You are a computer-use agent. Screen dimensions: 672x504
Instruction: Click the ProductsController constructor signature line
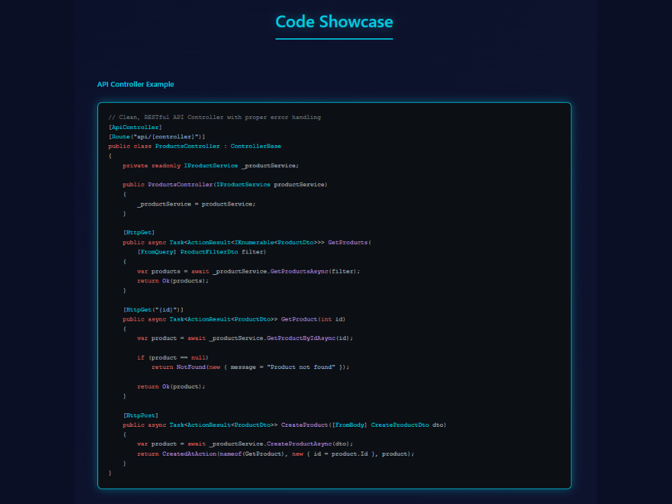(224, 185)
